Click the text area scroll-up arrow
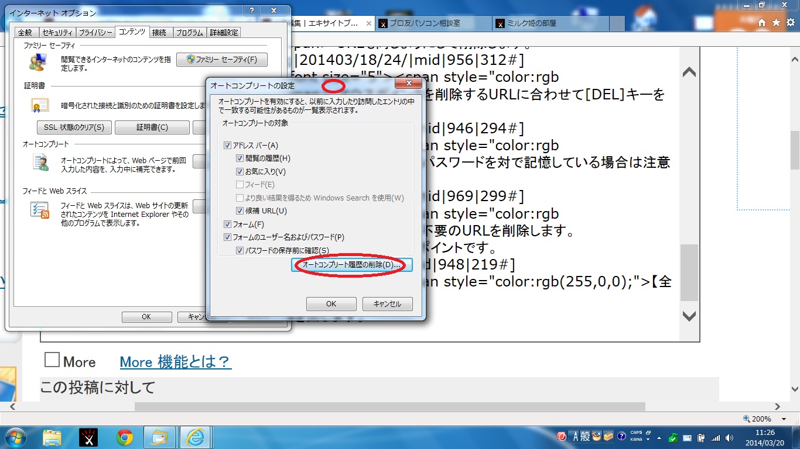 689,72
